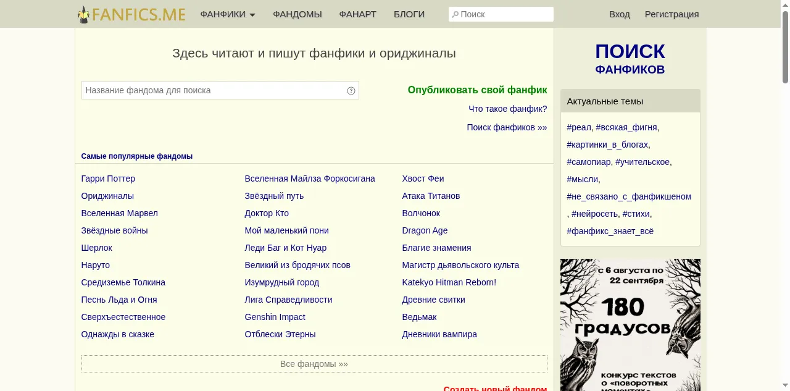The image size is (790, 391).
Task: Open the Волчонок fandom
Action: [x=421, y=213]
